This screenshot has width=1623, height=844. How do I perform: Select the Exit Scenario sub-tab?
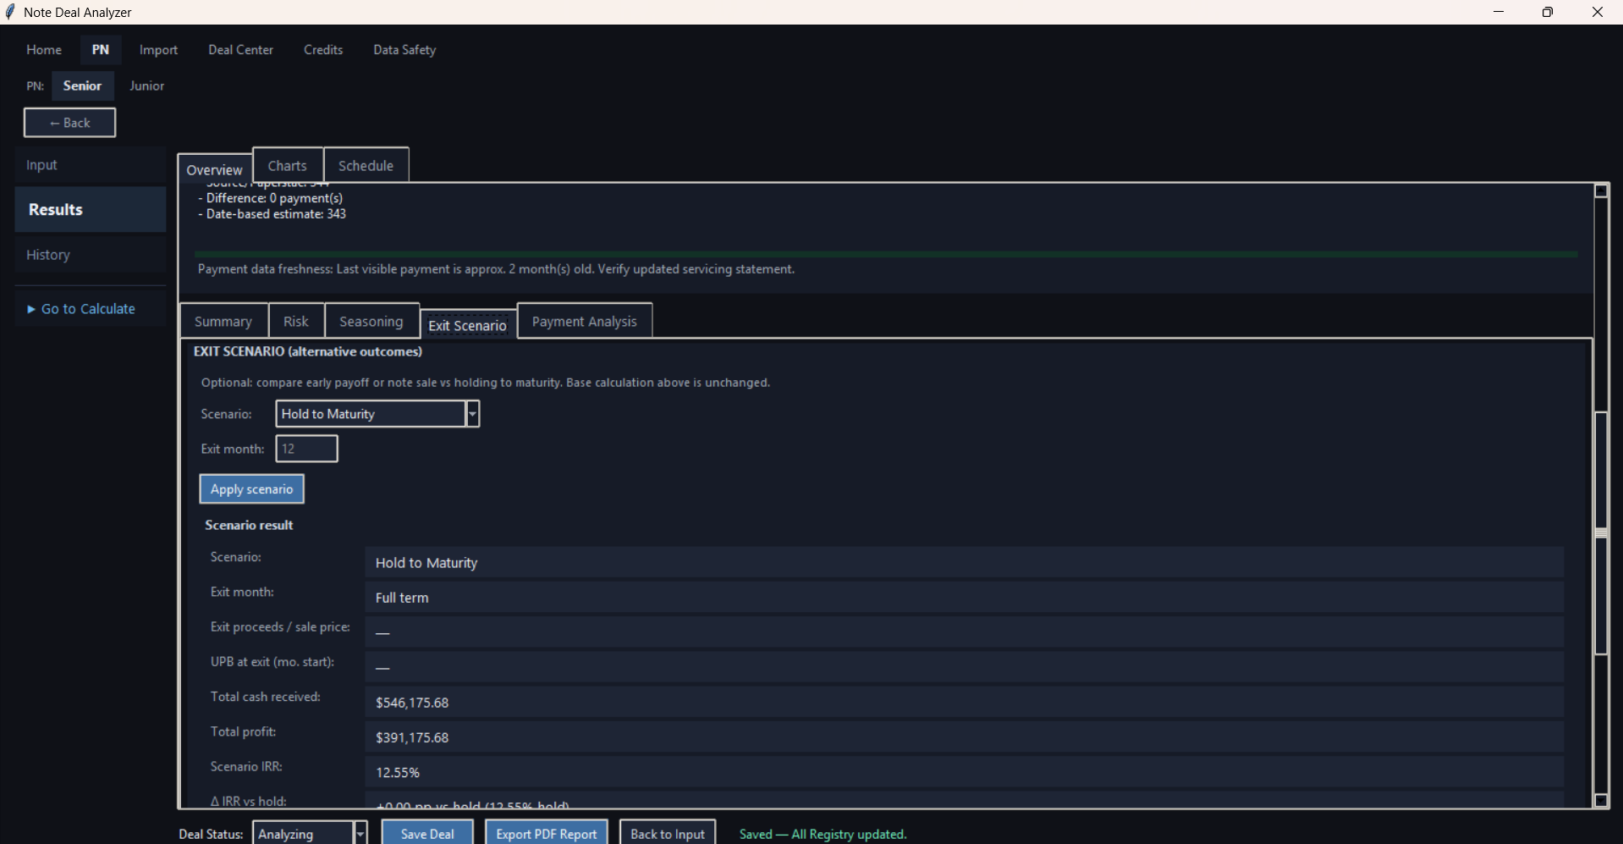tap(468, 325)
